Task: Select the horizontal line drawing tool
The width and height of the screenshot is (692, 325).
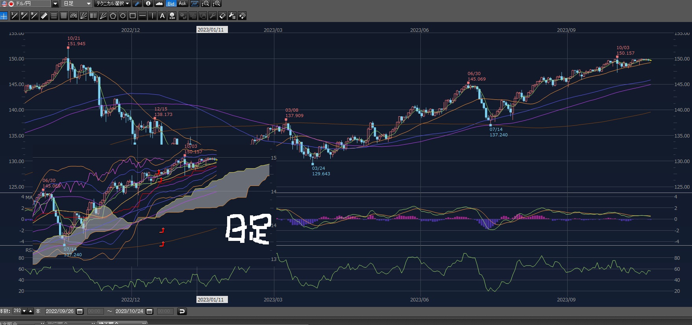Action: click(x=142, y=16)
